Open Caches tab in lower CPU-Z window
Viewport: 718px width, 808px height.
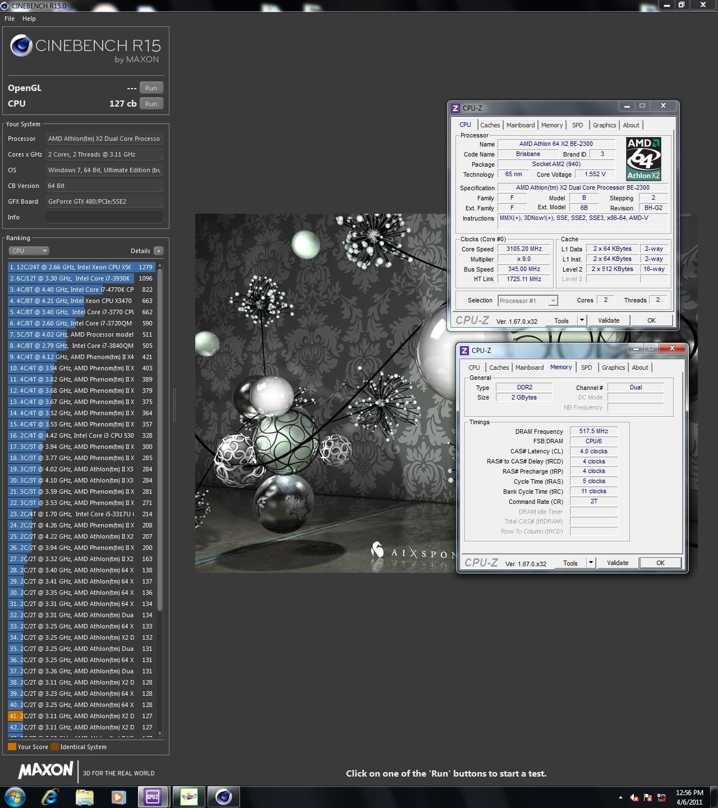tap(499, 368)
